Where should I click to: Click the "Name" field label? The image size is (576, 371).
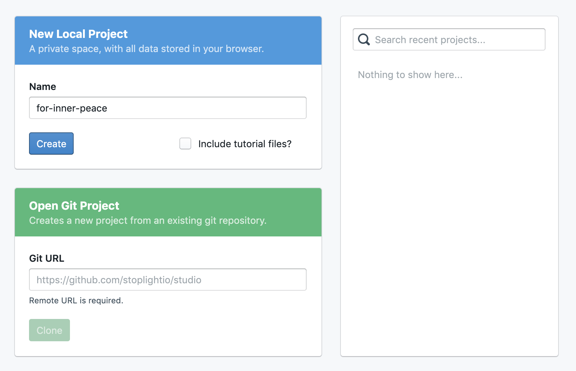click(x=42, y=86)
